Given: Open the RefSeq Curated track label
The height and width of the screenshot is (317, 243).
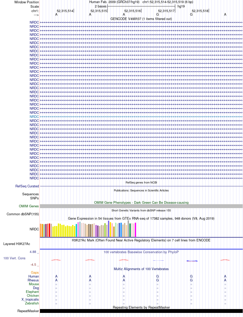Looking at the screenshot, I should [x=27, y=186].
